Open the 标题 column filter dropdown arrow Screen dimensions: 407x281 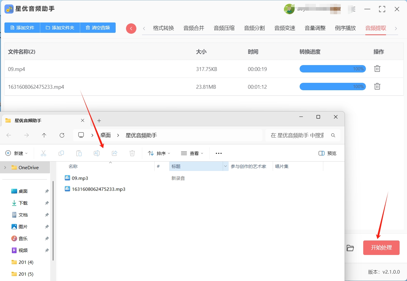point(225,166)
